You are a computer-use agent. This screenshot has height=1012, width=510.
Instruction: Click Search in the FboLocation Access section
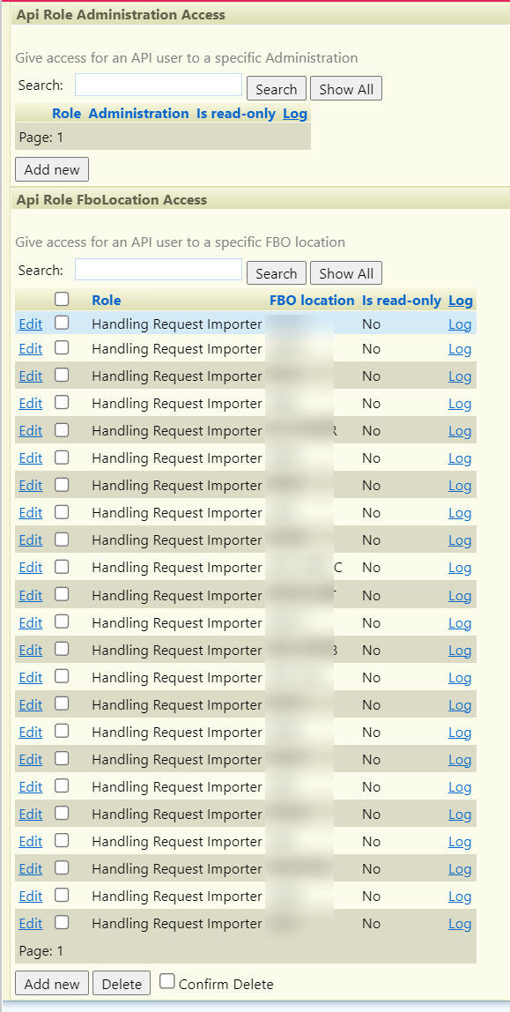point(276,273)
